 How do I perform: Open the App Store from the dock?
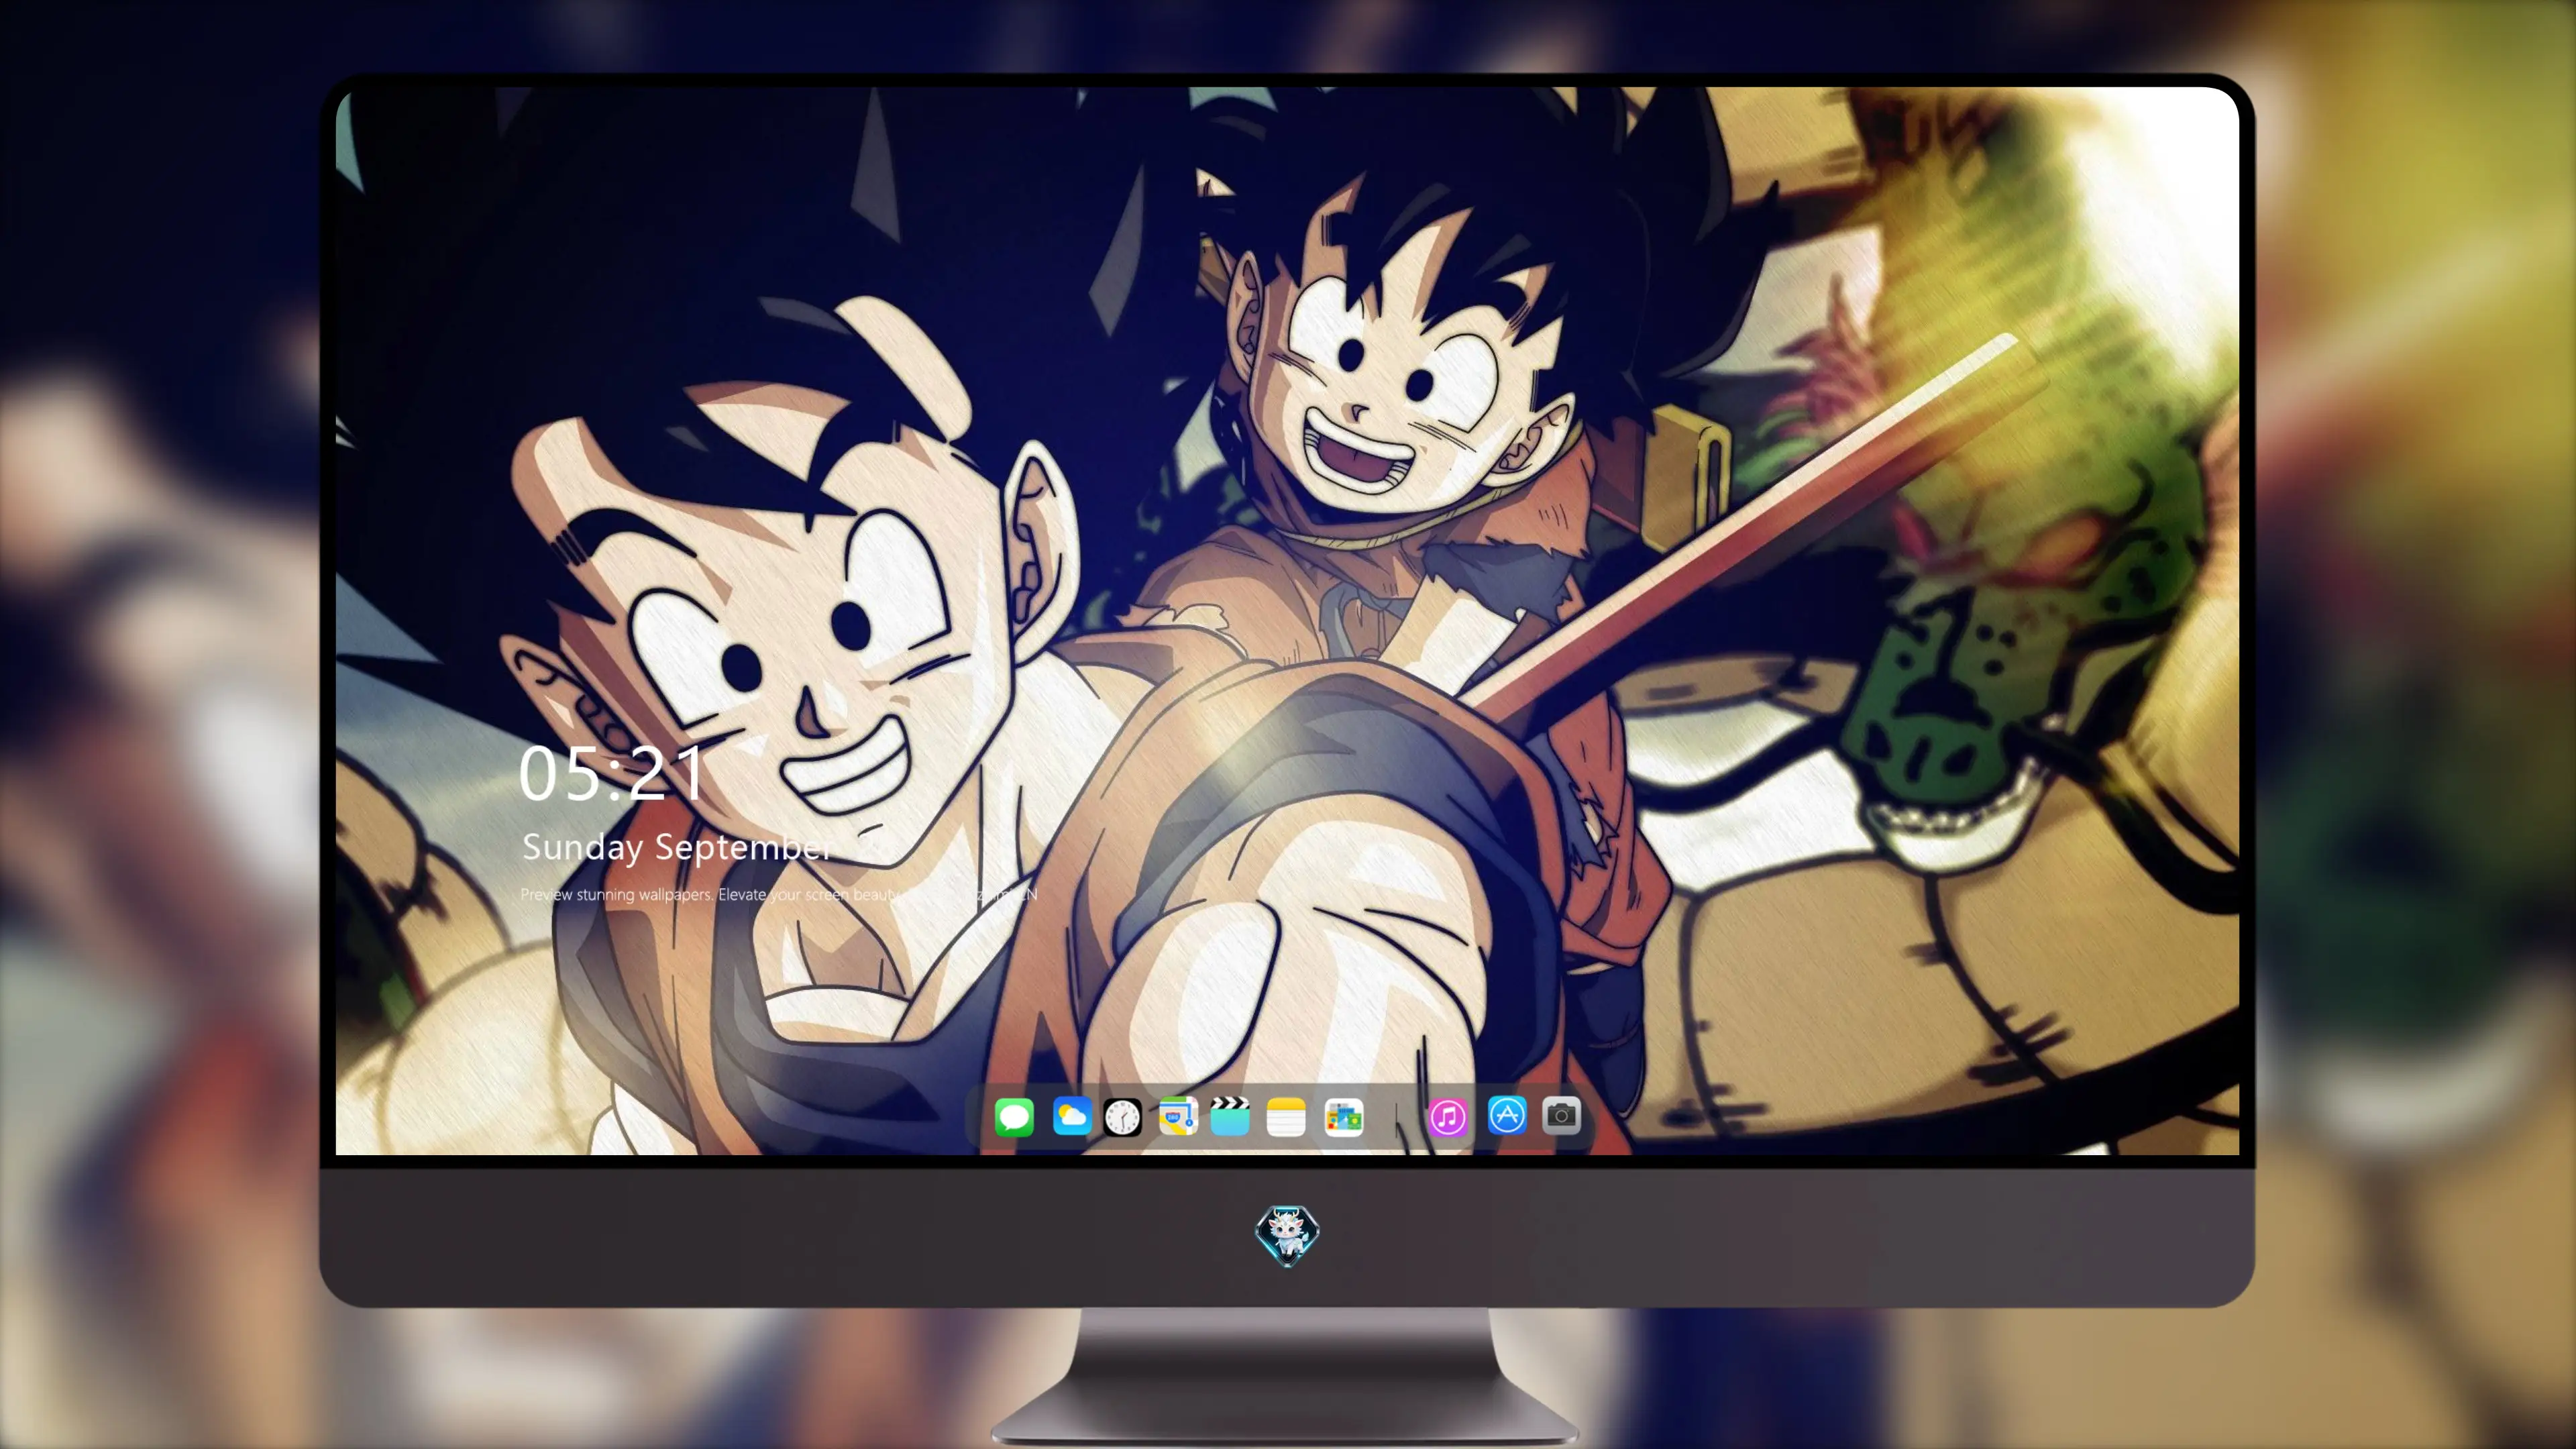1507,1115
